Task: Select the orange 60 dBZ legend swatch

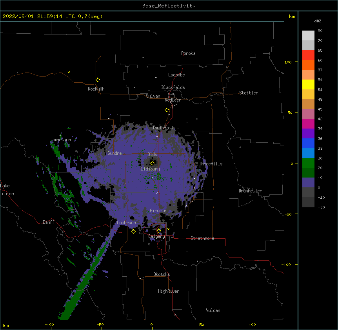Action: tap(308, 65)
